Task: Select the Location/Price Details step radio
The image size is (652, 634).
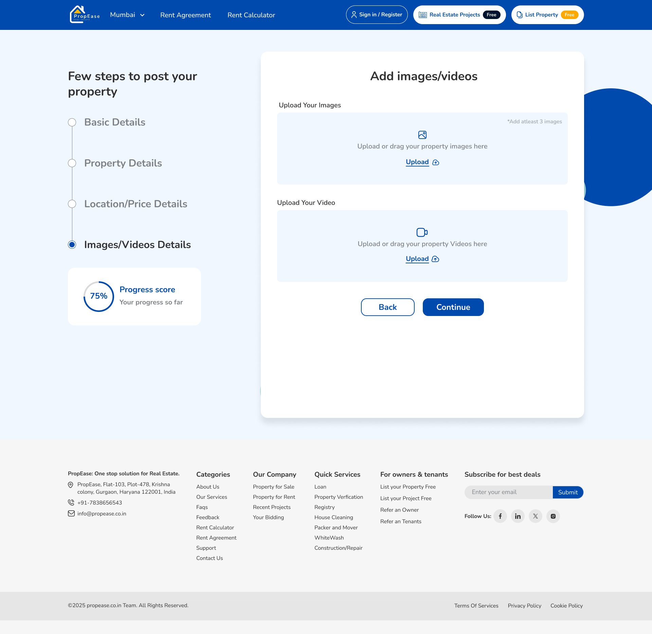Action: click(x=72, y=204)
